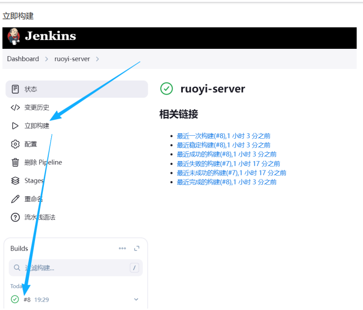This screenshot has width=363, height=310.
Task: Open Stages from the sidebar
Action: coord(34,181)
